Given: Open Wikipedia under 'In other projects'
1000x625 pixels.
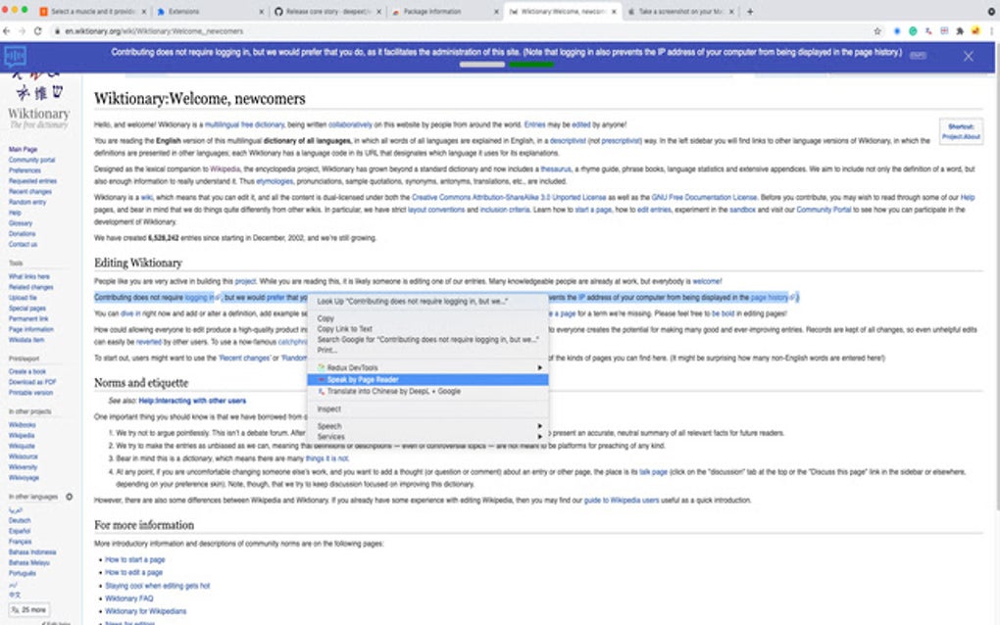Looking at the screenshot, I should point(22,436).
